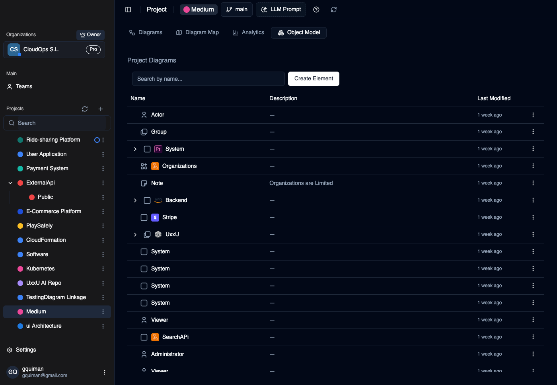Select the Software project
Viewport: 557px width, 385px height.
click(57, 255)
